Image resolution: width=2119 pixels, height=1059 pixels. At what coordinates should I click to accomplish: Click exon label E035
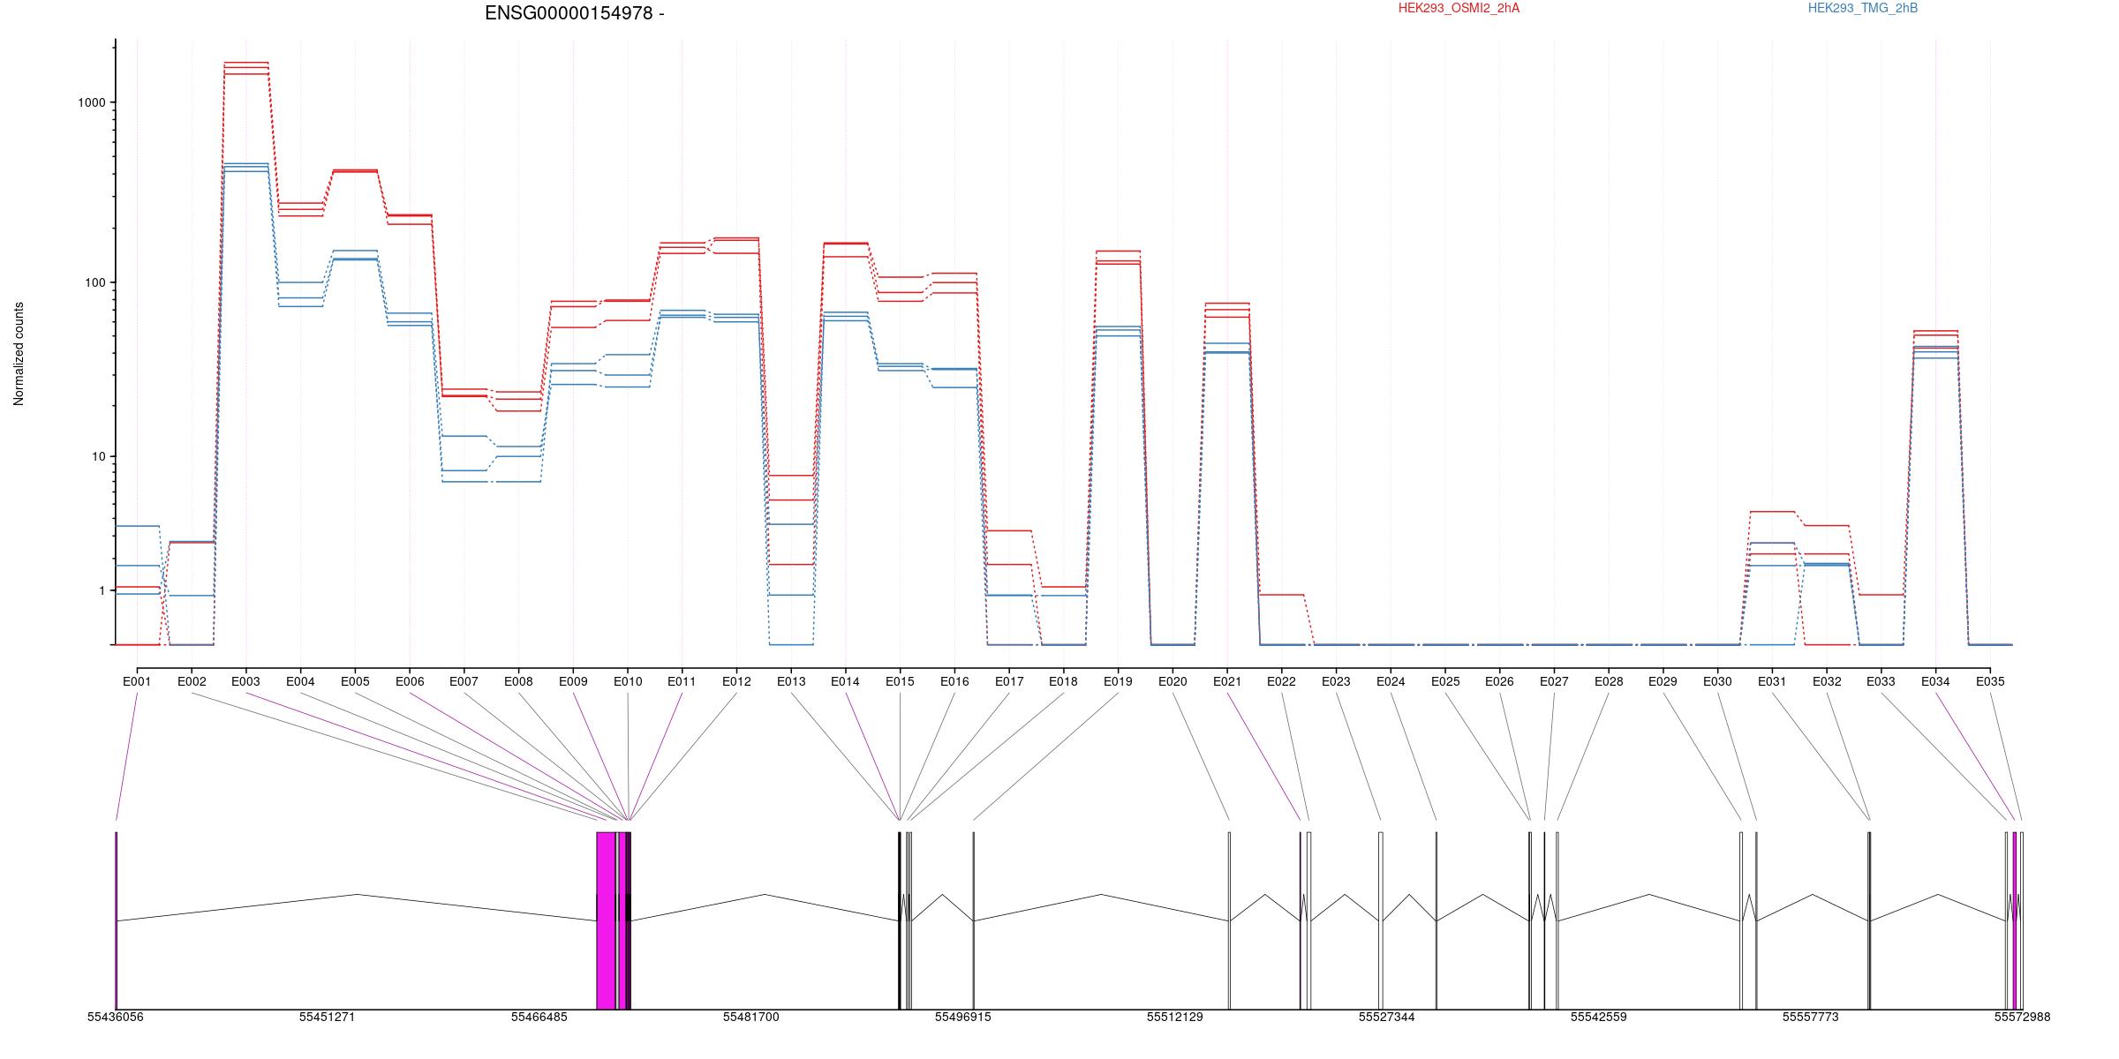[1990, 681]
